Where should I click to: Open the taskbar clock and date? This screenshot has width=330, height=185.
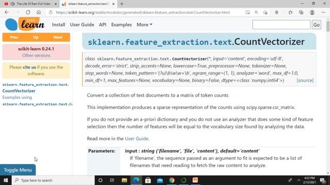309,180
